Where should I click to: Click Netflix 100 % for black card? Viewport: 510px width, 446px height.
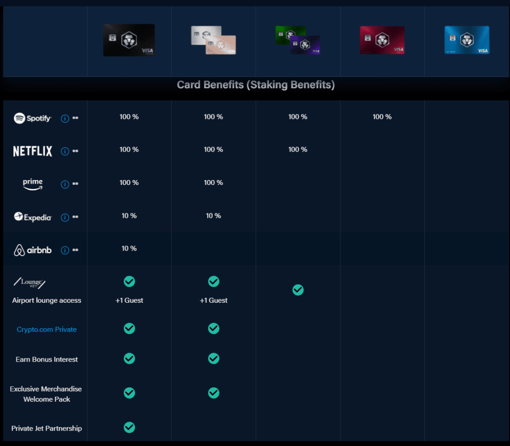click(x=129, y=150)
